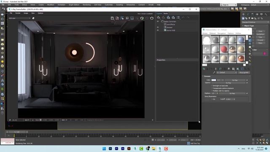Click the Color No Map button
Screen dimensions: 270x152
coord(235,80)
